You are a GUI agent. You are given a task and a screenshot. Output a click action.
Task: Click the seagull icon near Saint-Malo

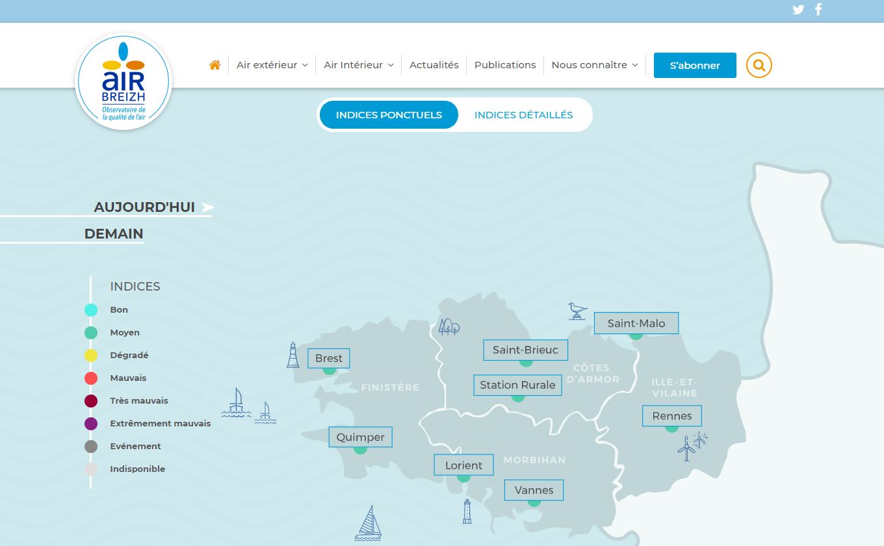tap(577, 311)
